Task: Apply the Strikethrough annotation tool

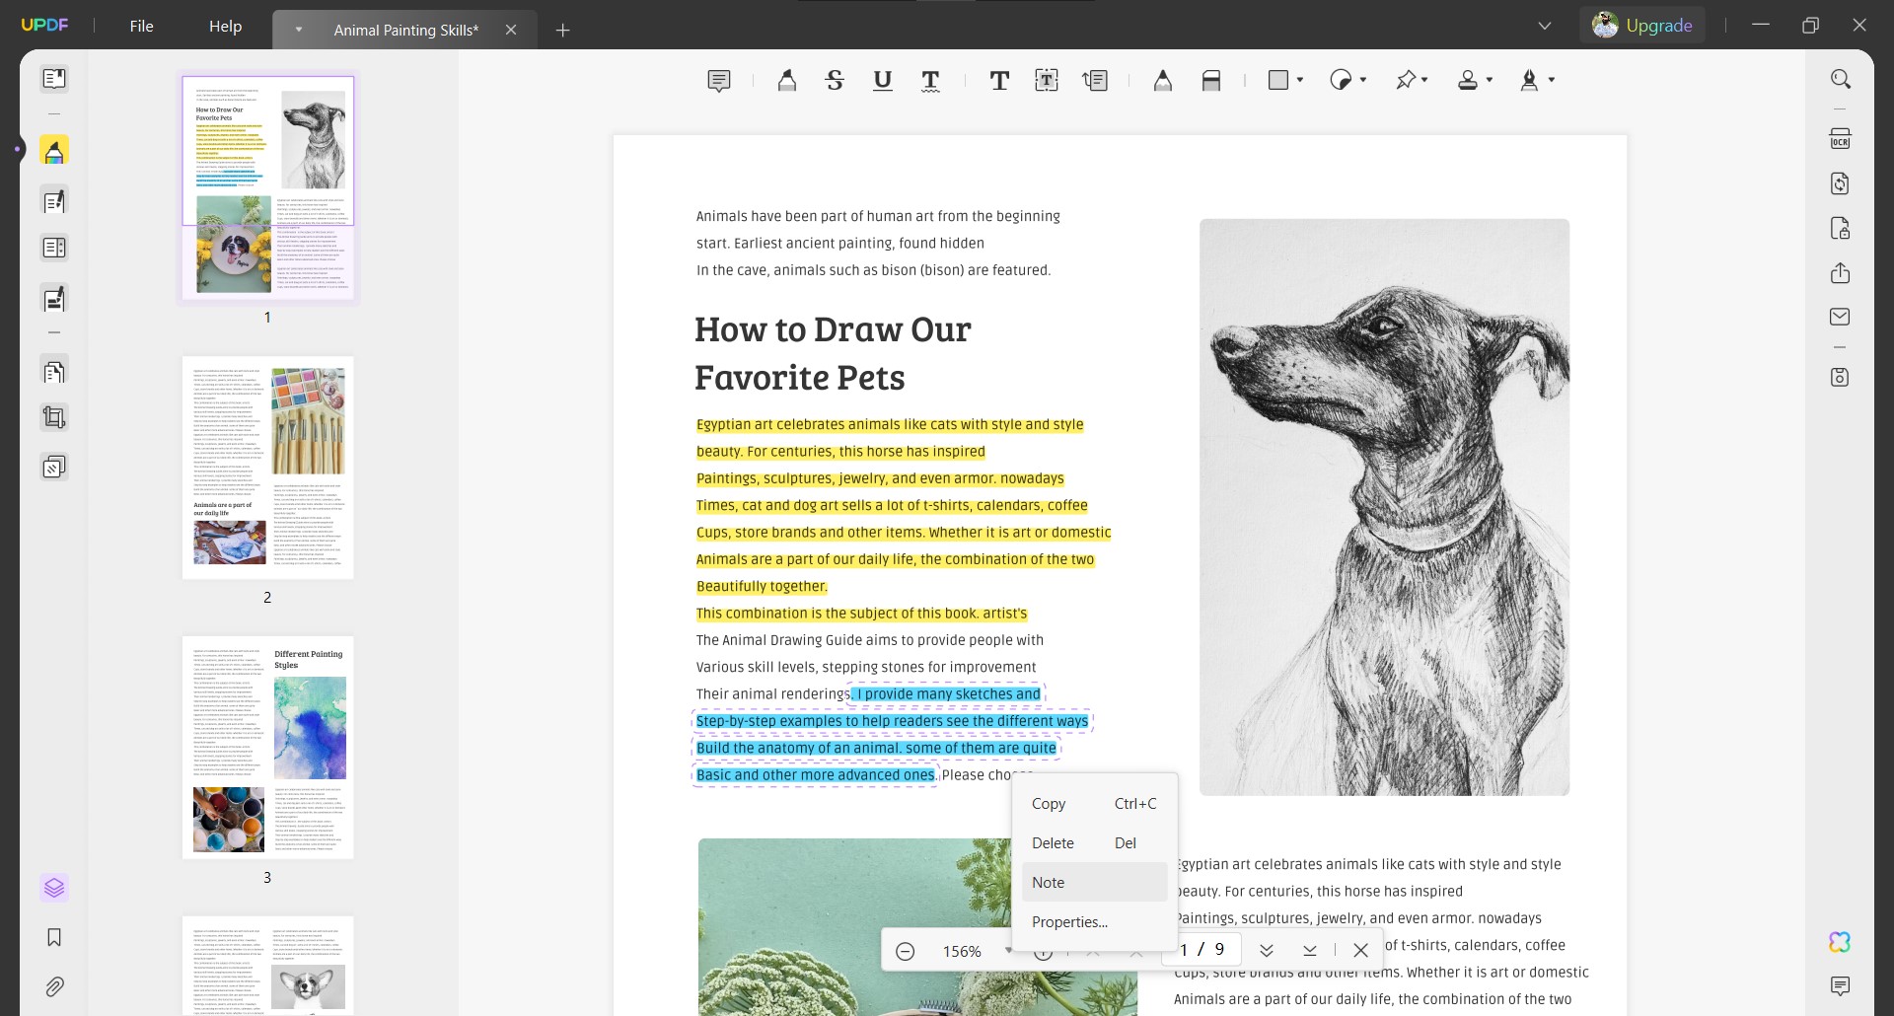Action: [836, 80]
